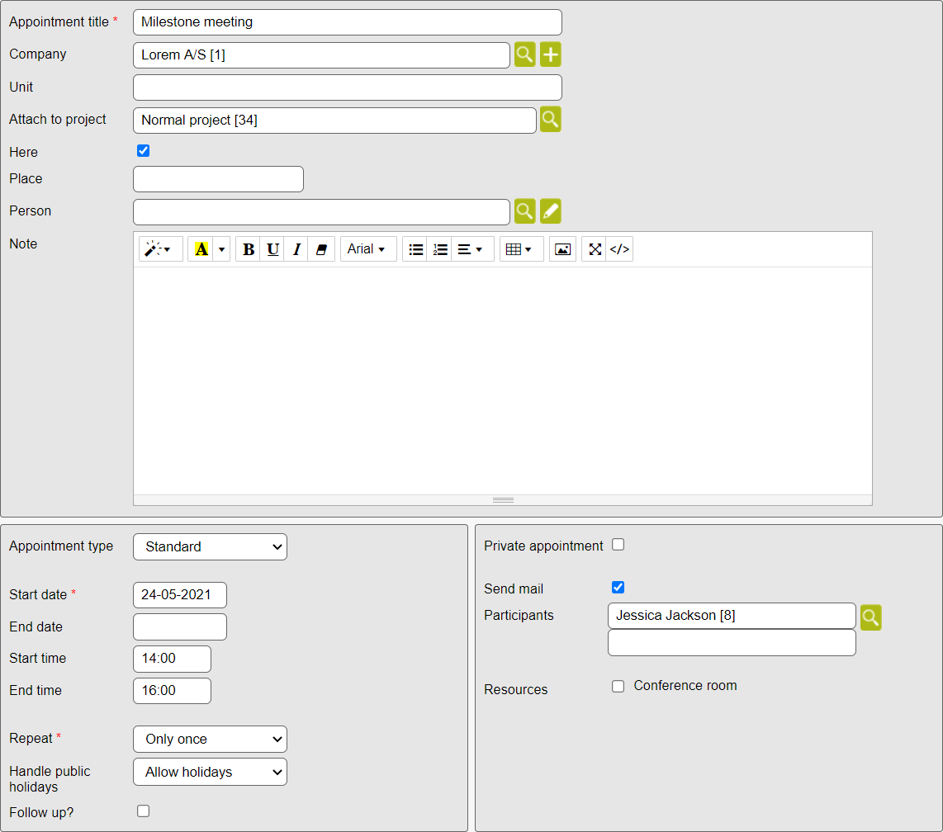The width and height of the screenshot is (943, 832).
Task: Expand the note editor to fullscreen
Action: pyautogui.click(x=595, y=249)
